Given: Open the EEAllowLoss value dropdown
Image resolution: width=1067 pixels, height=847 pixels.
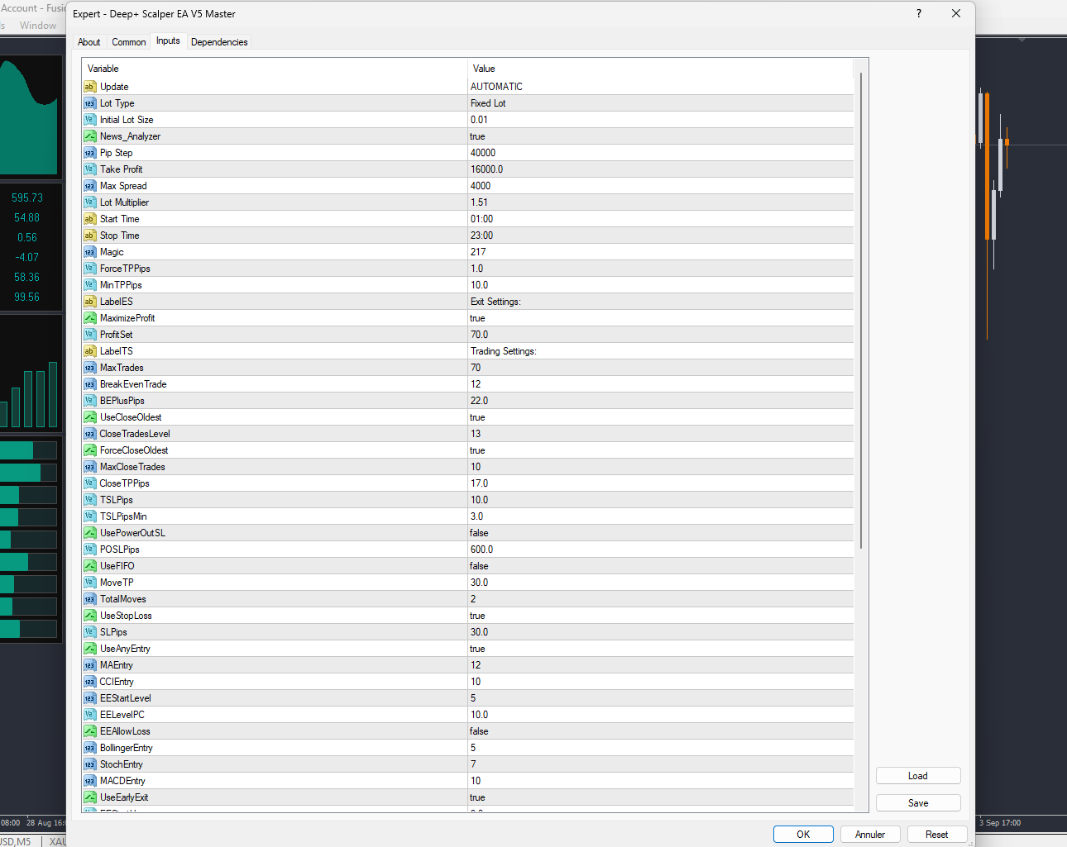Looking at the screenshot, I should point(659,731).
